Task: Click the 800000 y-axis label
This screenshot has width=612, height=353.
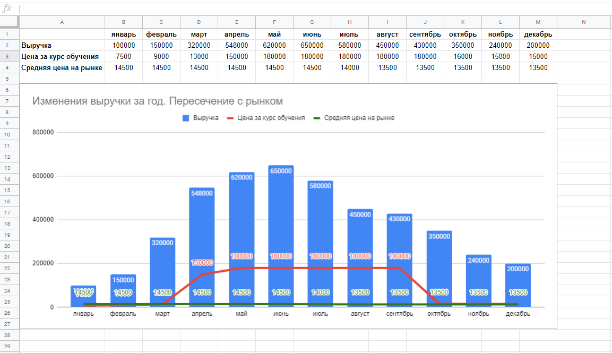Action: click(43, 132)
